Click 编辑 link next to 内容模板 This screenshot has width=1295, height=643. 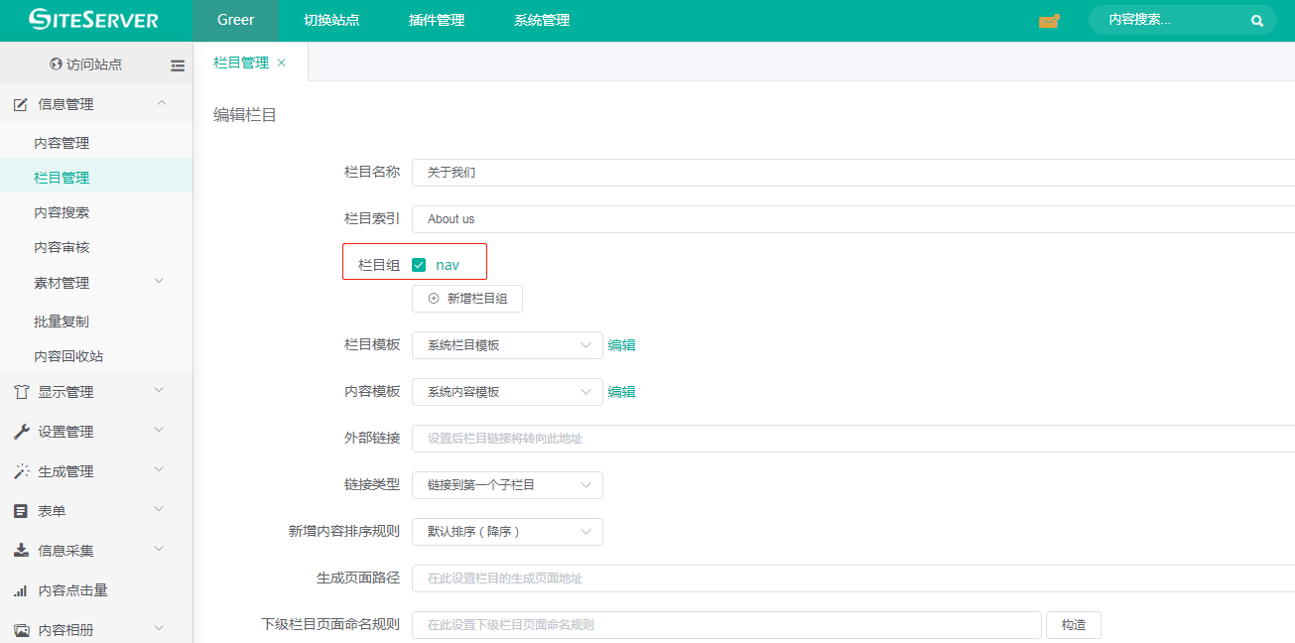coord(622,392)
